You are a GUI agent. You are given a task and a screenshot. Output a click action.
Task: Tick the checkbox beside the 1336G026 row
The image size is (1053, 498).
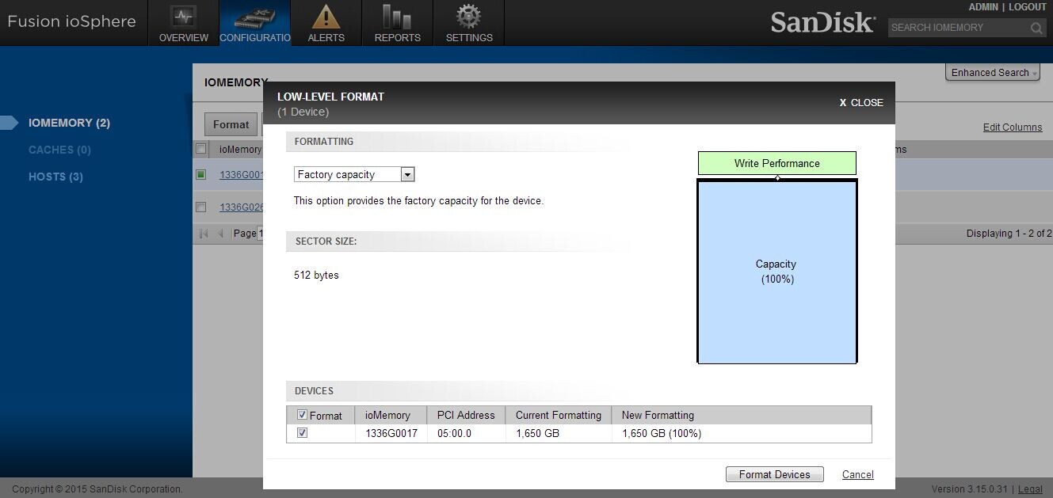point(201,207)
